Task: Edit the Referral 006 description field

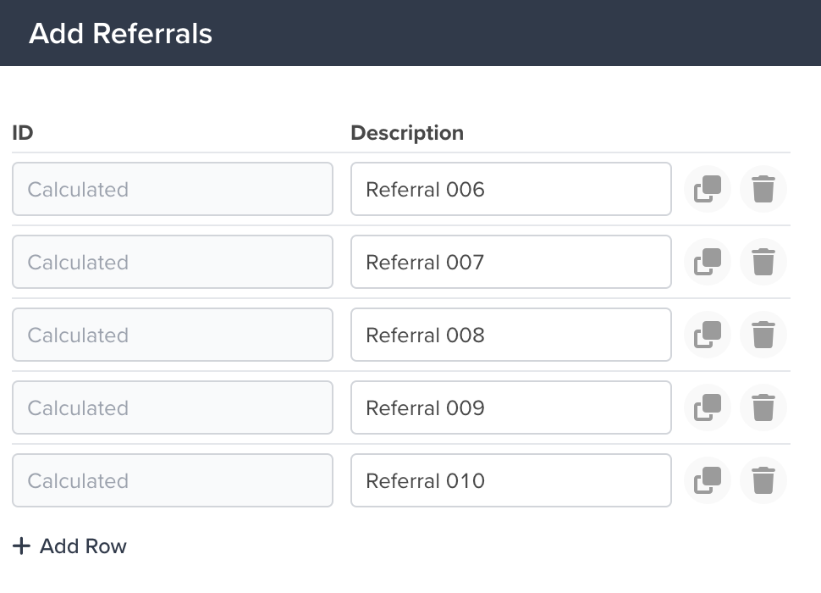Action: click(511, 189)
